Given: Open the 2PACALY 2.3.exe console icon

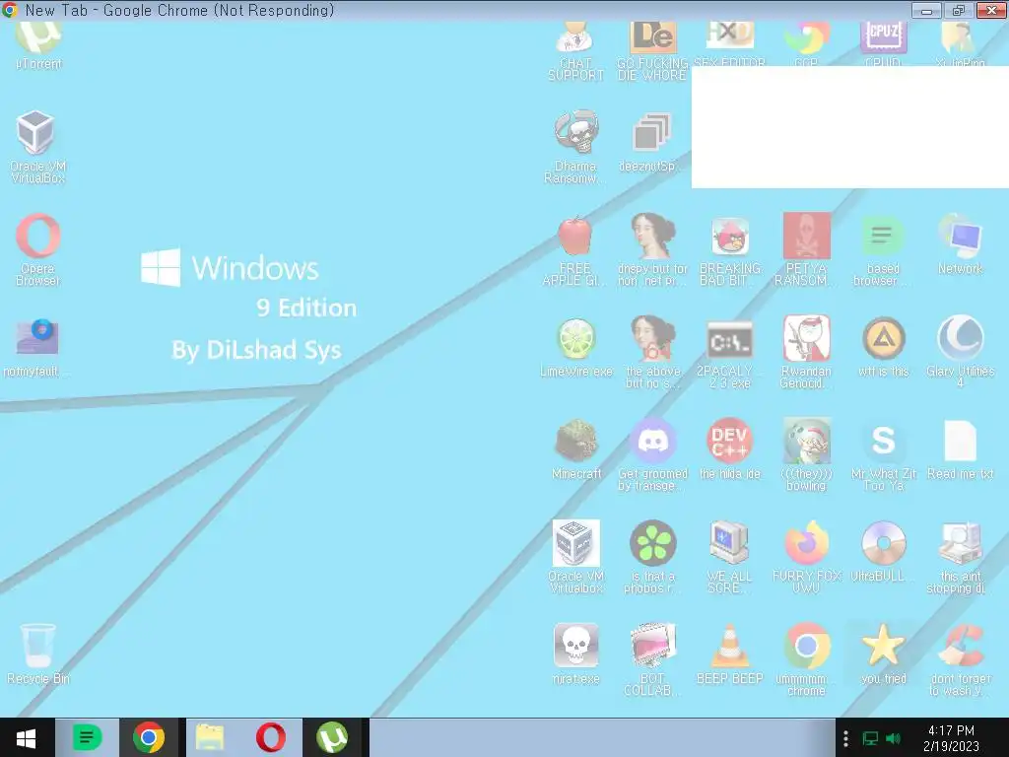Looking at the screenshot, I should [x=730, y=354].
